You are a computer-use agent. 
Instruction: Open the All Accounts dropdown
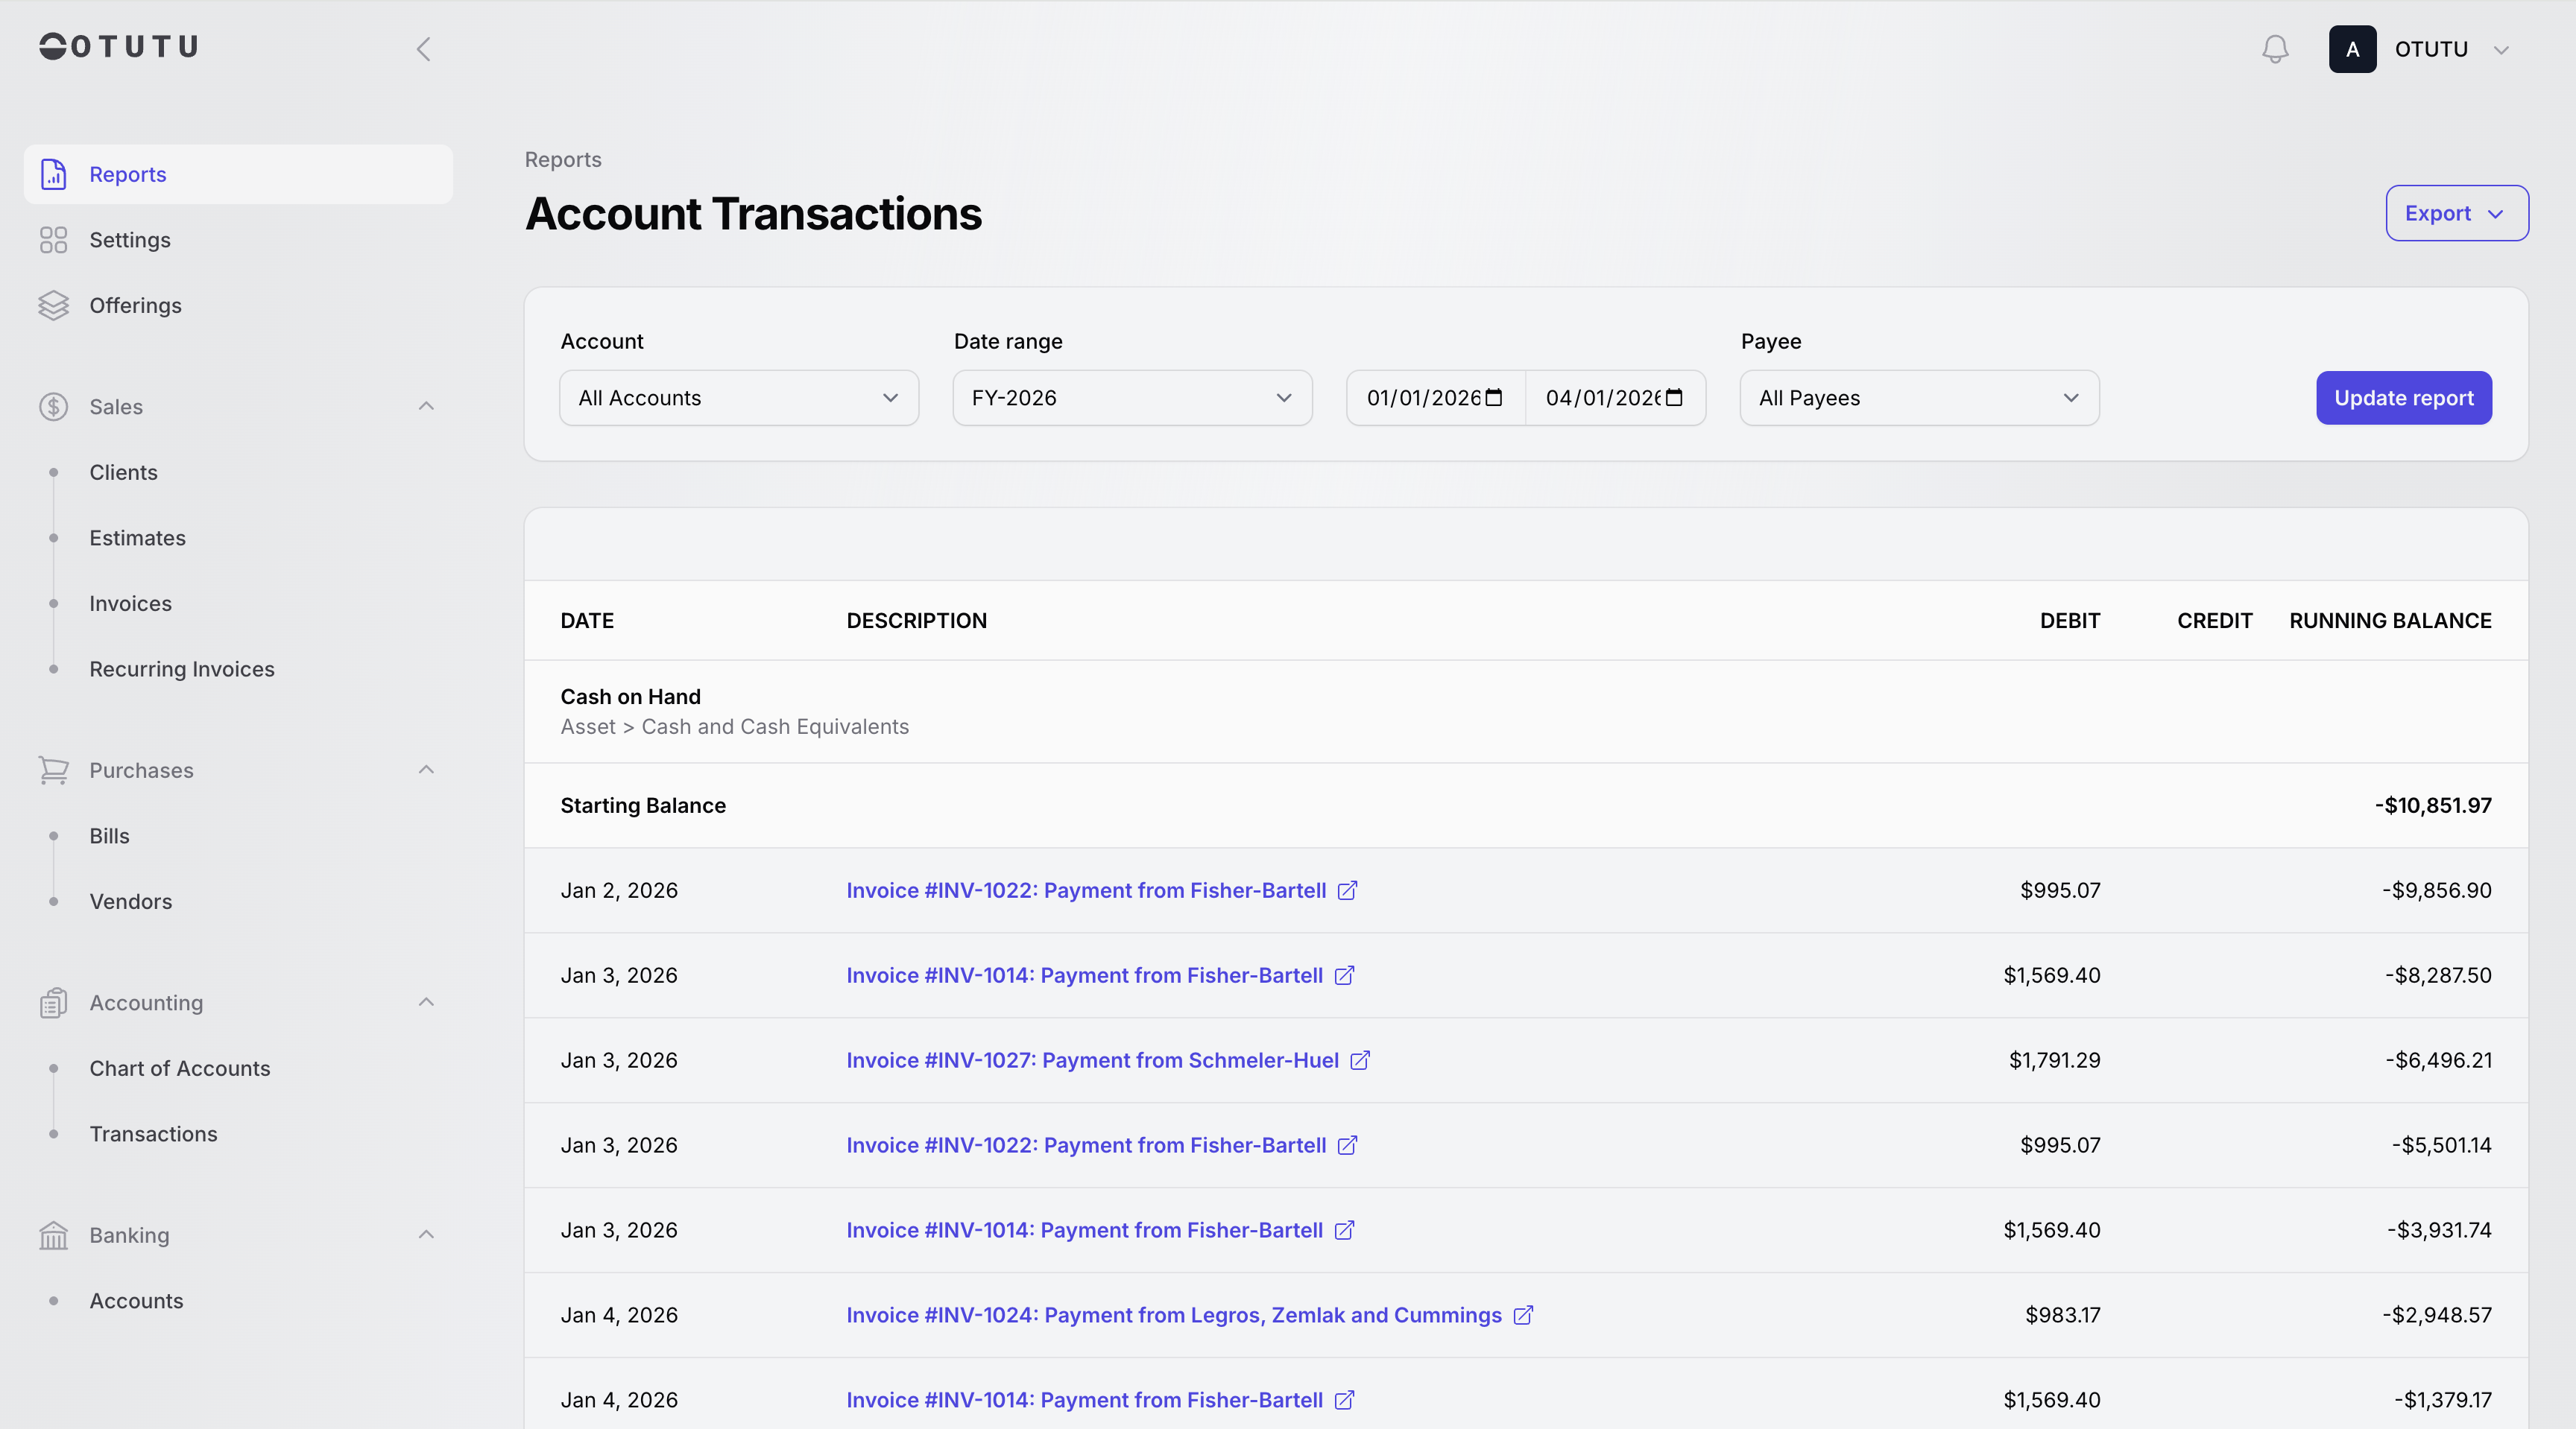click(738, 398)
